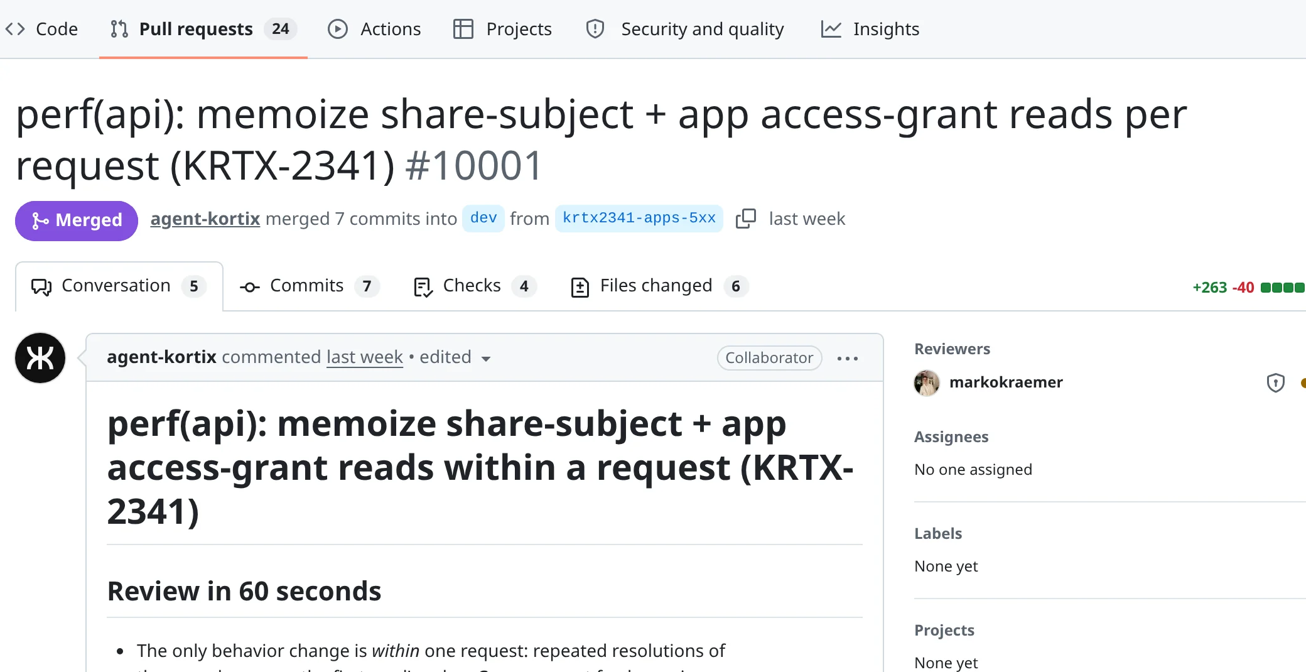1306x672 pixels.
Task: Click the Labels section heading
Action: coord(938,534)
